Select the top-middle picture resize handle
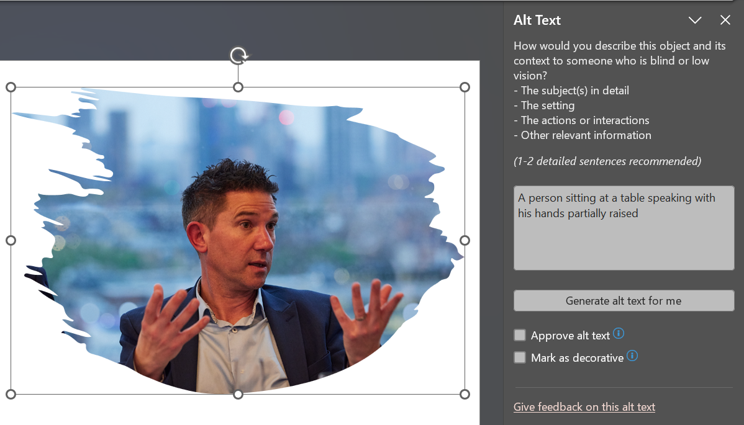 (x=238, y=87)
